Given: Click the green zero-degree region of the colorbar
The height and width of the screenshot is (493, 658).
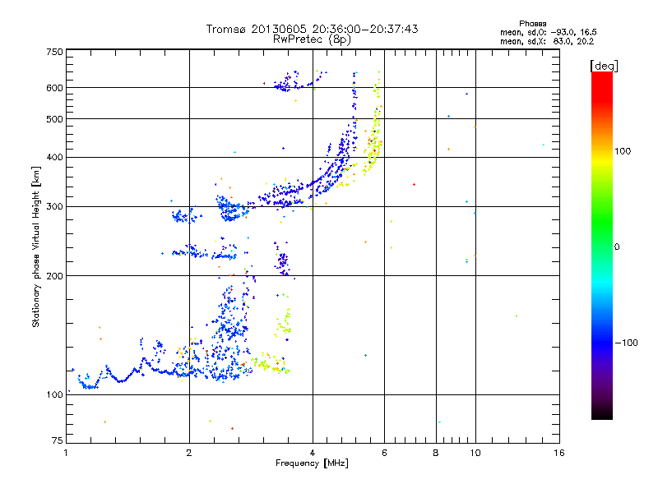Looking at the screenshot, I should pos(602,246).
